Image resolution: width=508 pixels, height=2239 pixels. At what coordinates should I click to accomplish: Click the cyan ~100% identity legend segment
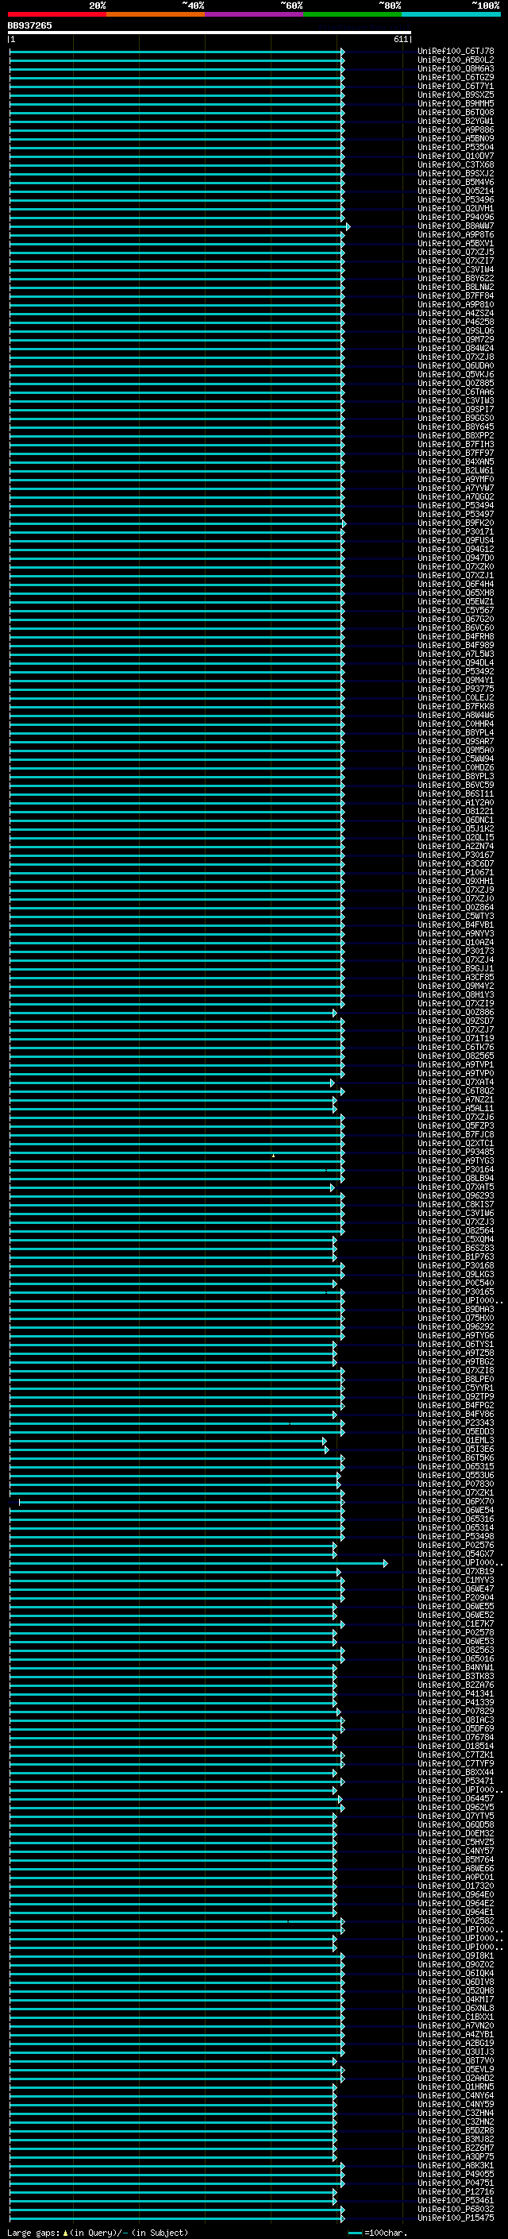point(451,14)
